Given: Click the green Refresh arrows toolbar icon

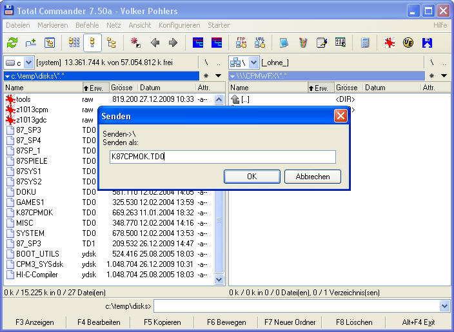Looking at the screenshot, I should click(x=12, y=43).
